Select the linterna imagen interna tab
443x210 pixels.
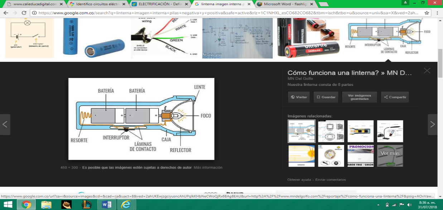pos(222,4)
